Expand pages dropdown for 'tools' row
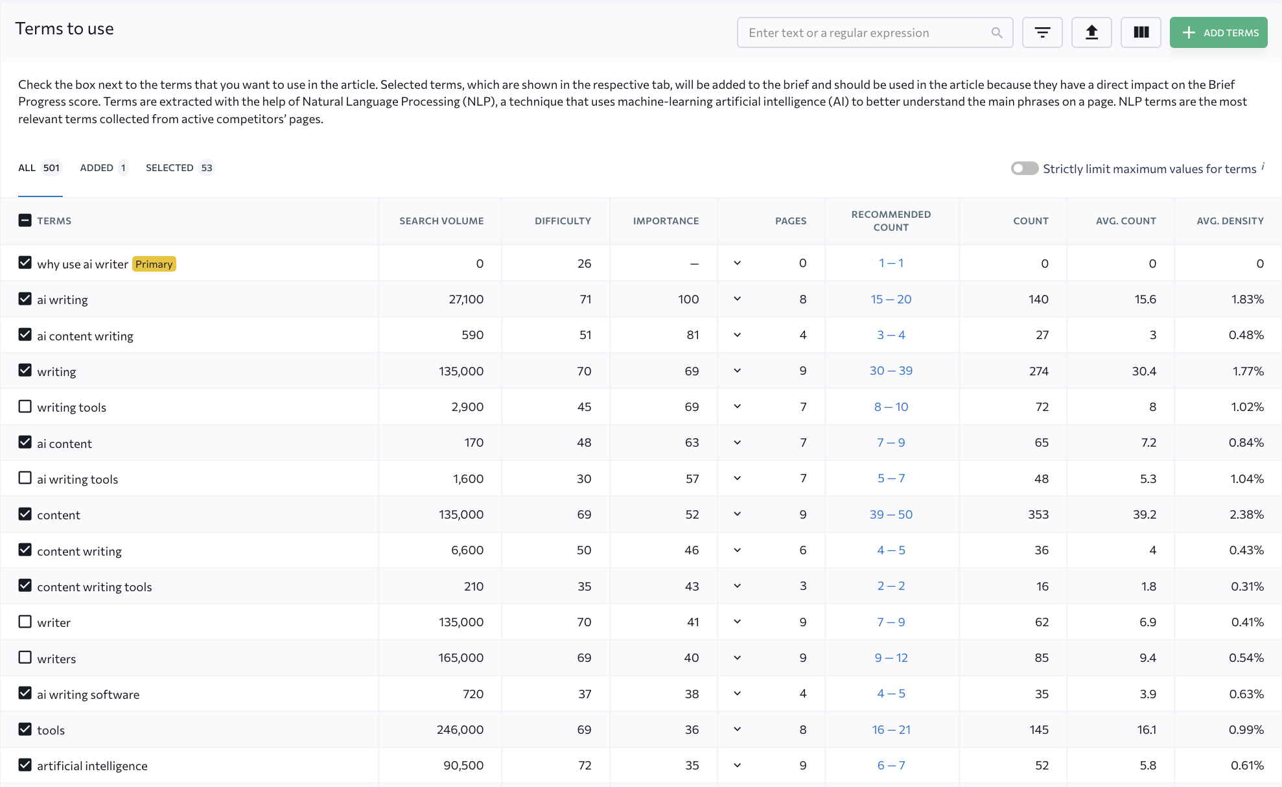 [x=737, y=729]
